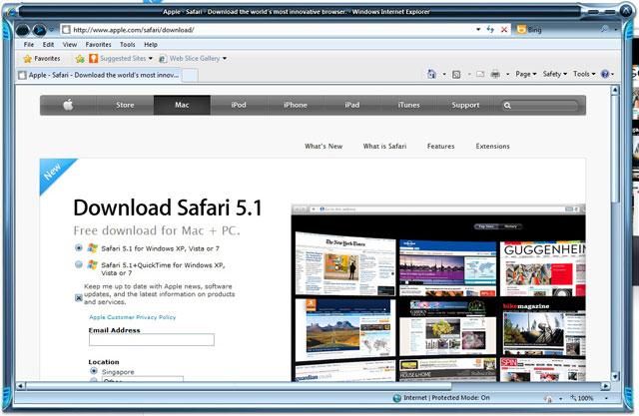Open the Help menu

click(151, 45)
